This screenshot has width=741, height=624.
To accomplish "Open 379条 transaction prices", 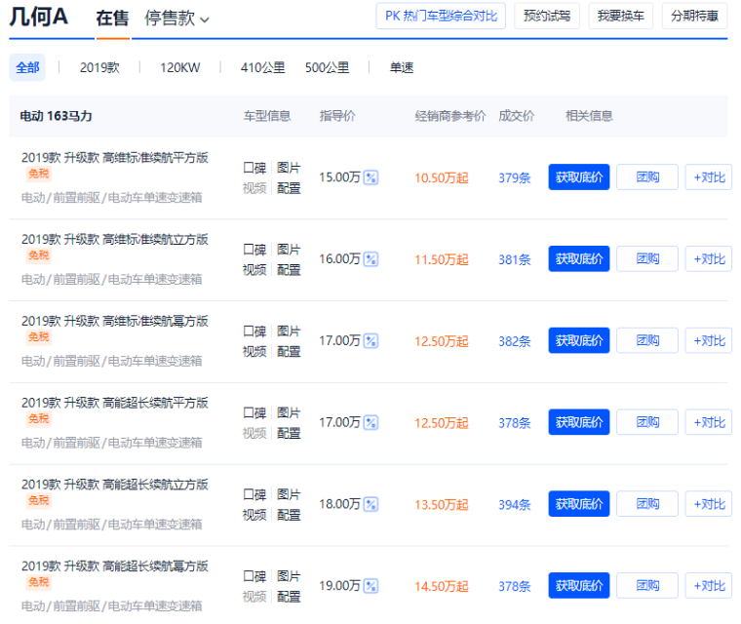I will click(515, 178).
